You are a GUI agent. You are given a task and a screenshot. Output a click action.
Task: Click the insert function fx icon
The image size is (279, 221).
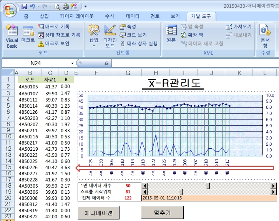coord(106,63)
